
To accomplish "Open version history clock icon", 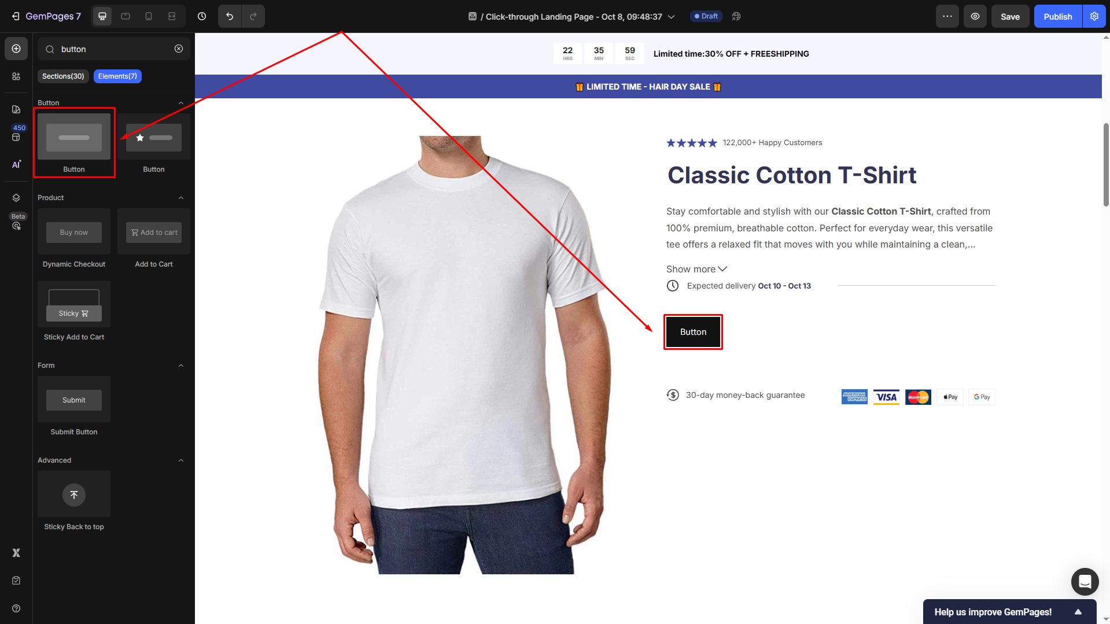I will [202, 16].
